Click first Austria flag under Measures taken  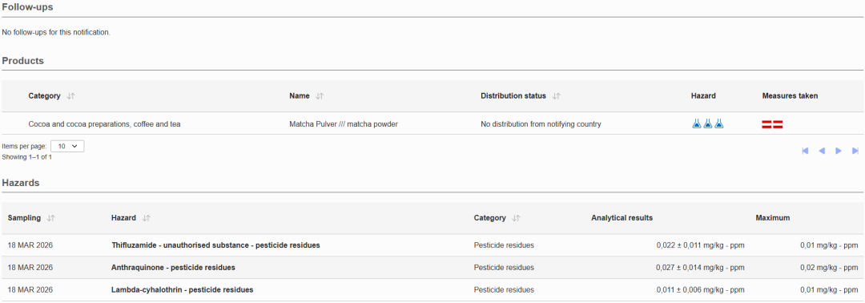[x=766, y=125]
